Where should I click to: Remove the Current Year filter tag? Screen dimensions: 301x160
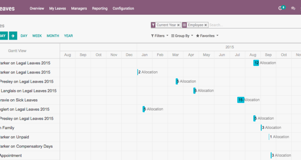[178, 25]
